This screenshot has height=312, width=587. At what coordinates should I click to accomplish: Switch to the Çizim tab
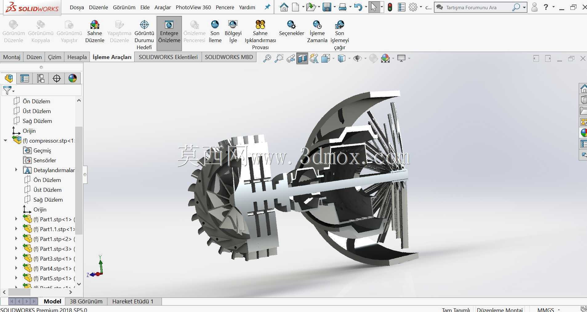[x=54, y=57]
